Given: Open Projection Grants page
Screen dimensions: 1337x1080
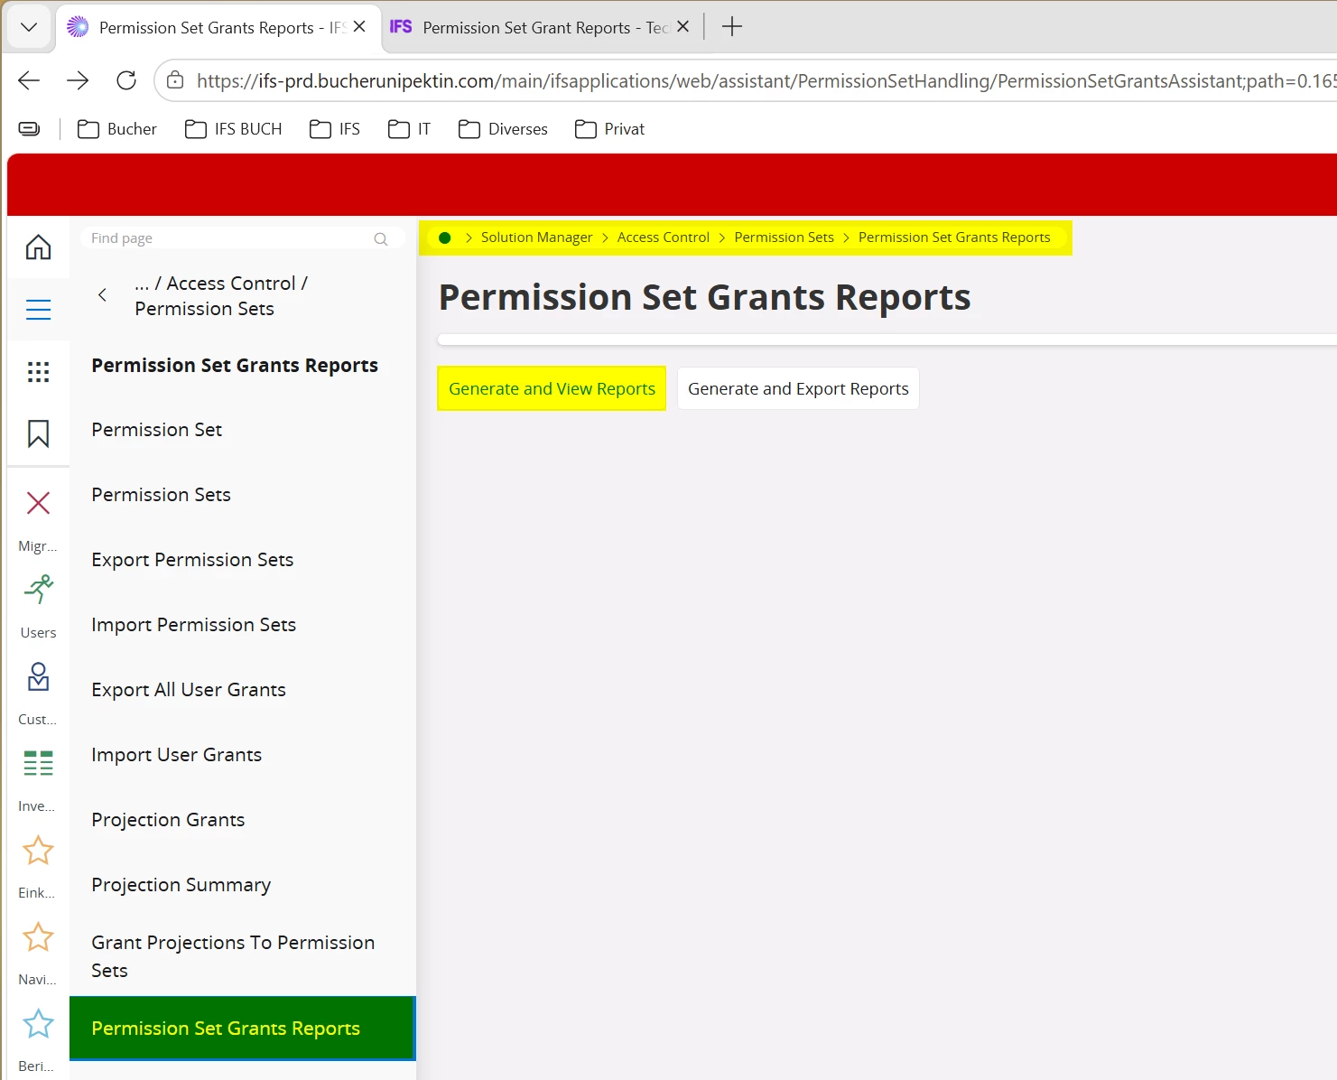Looking at the screenshot, I should click(168, 820).
